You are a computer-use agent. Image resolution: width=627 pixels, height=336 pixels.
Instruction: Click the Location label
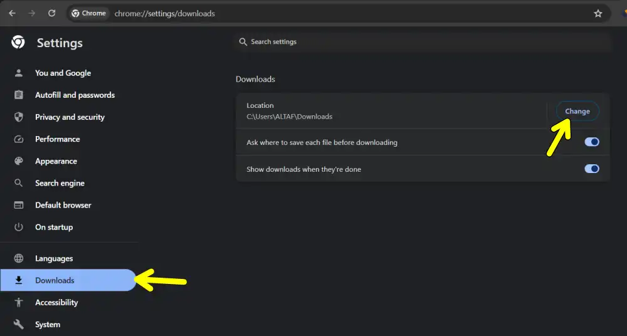(260, 105)
